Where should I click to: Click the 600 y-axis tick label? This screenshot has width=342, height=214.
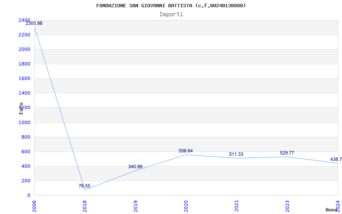26,152
